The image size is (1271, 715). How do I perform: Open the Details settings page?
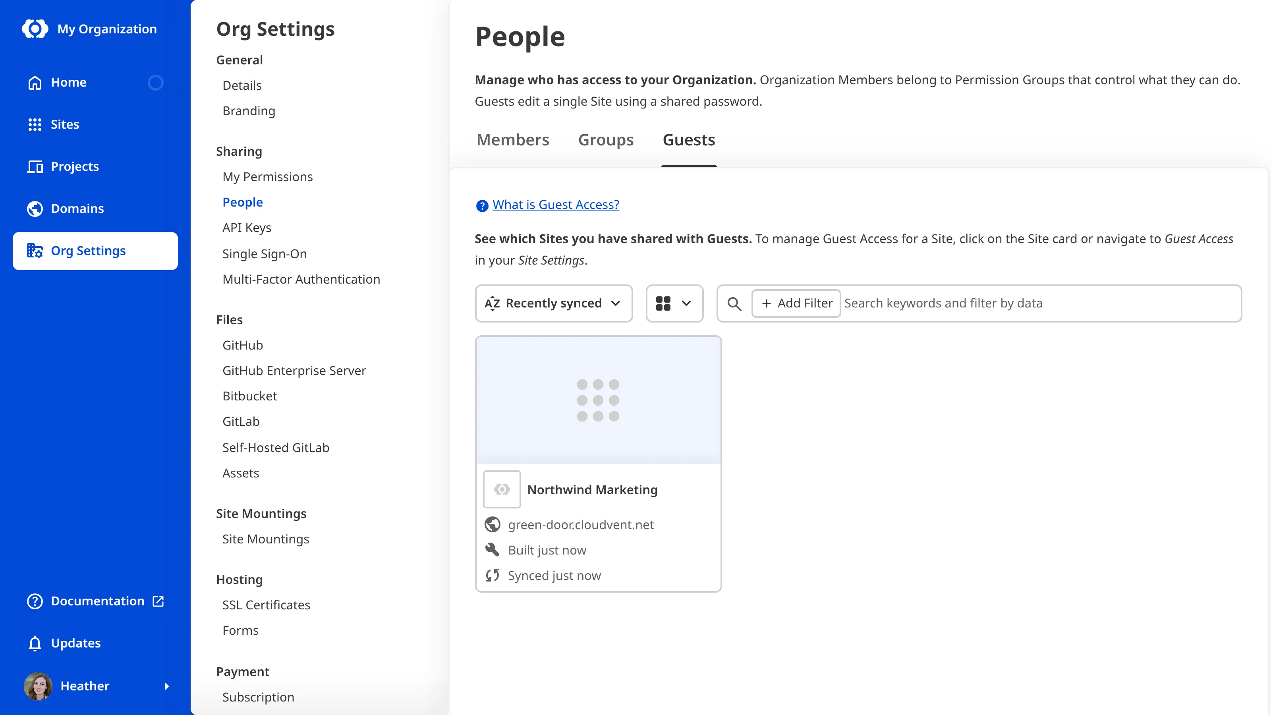[x=242, y=85]
